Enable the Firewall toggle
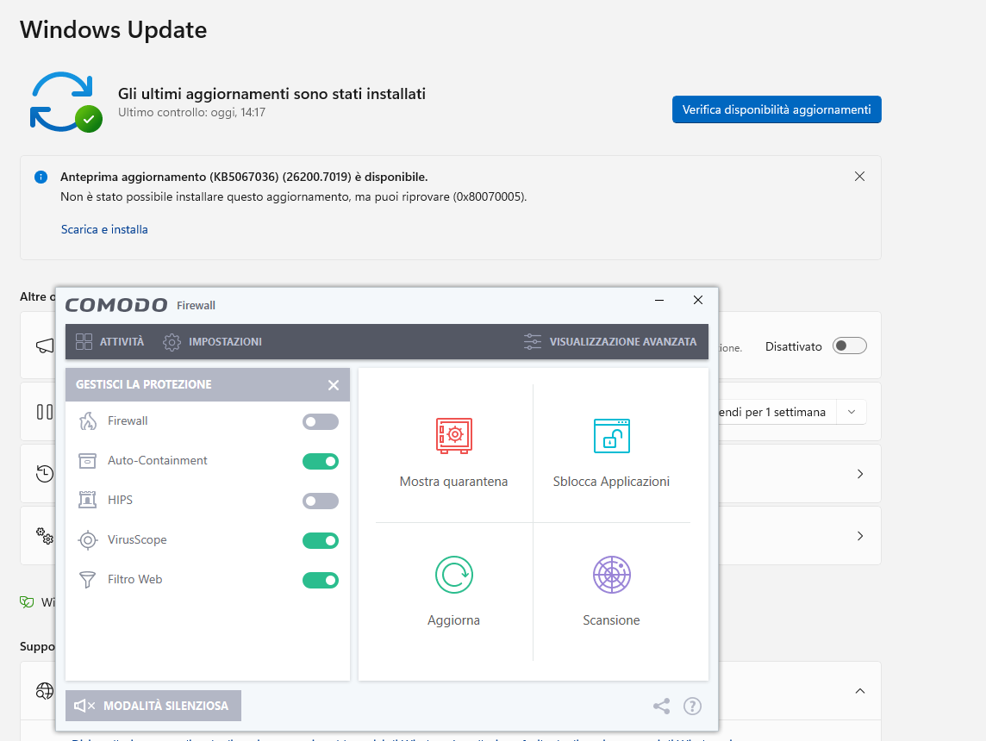986x741 pixels. 321,422
